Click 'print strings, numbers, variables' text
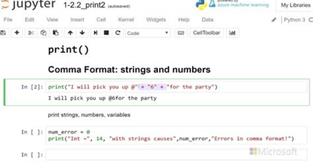The height and width of the screenshot is (164, 313). point(89,115)
